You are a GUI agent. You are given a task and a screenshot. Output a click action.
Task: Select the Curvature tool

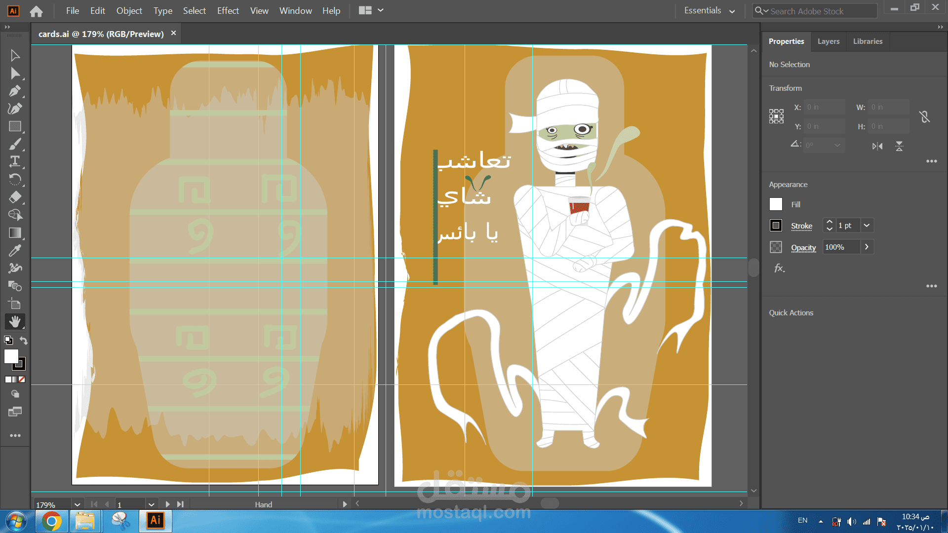point(15,109)
